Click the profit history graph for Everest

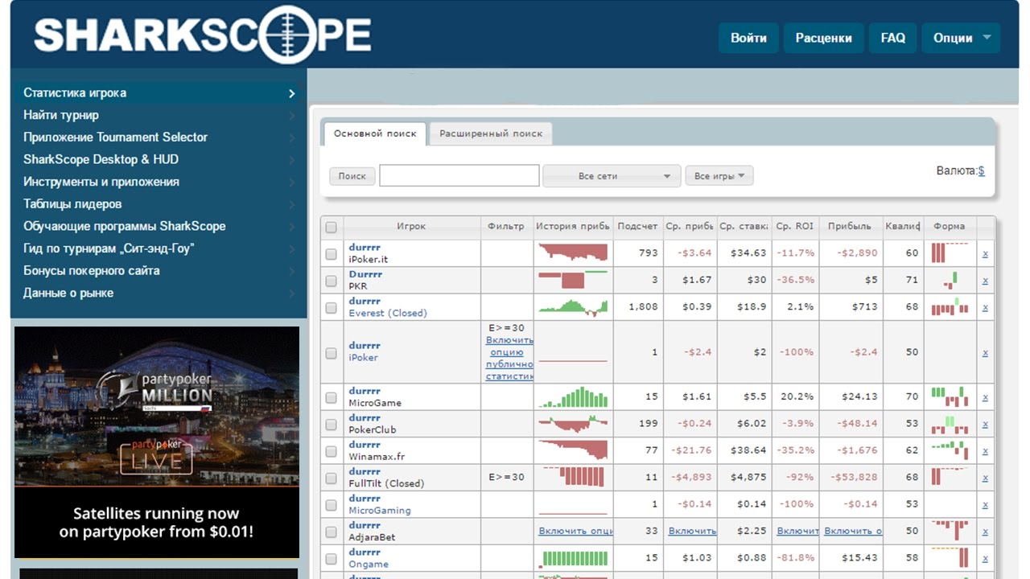pyautogui.click(x=573, y=307)
